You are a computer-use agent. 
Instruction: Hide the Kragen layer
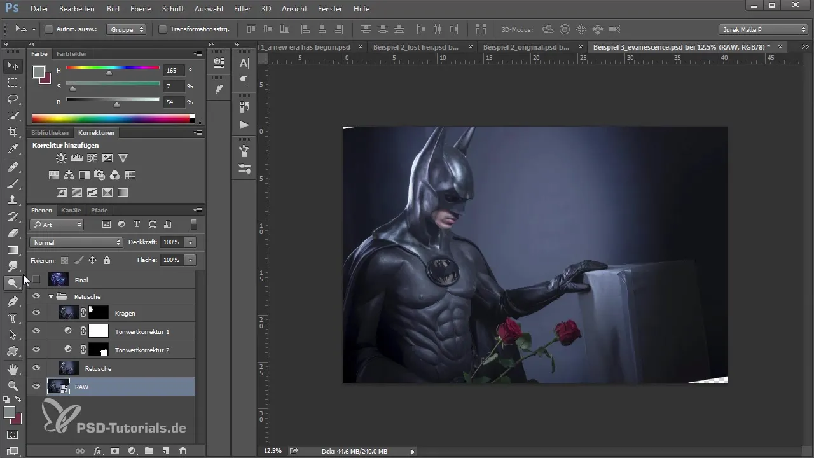pos(36,312)
